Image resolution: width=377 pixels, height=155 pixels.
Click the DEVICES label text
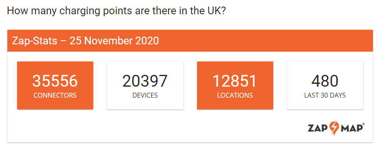tap(145, 96)
